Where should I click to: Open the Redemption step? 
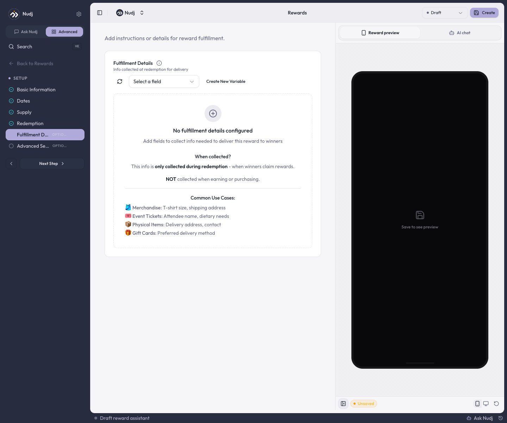[x=45, y=123]
